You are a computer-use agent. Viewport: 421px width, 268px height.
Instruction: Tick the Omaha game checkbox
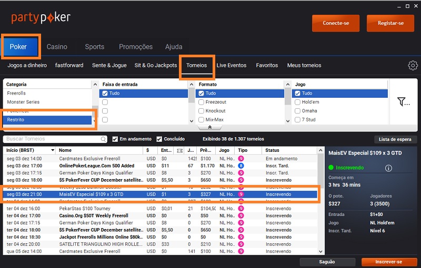pyautogui.click(x=297, y=111)
